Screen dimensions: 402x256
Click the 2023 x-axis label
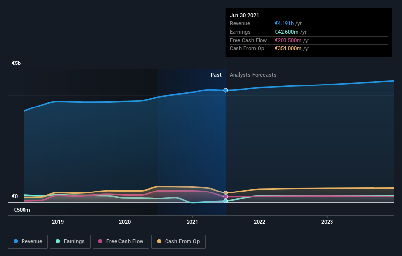(327, 222)
